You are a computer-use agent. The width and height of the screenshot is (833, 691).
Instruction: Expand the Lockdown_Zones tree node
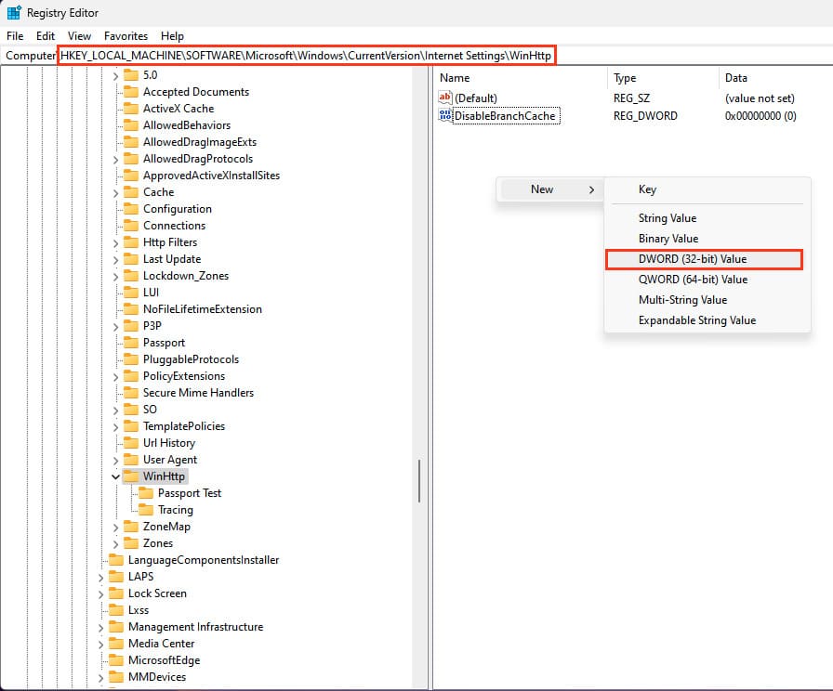116,276
